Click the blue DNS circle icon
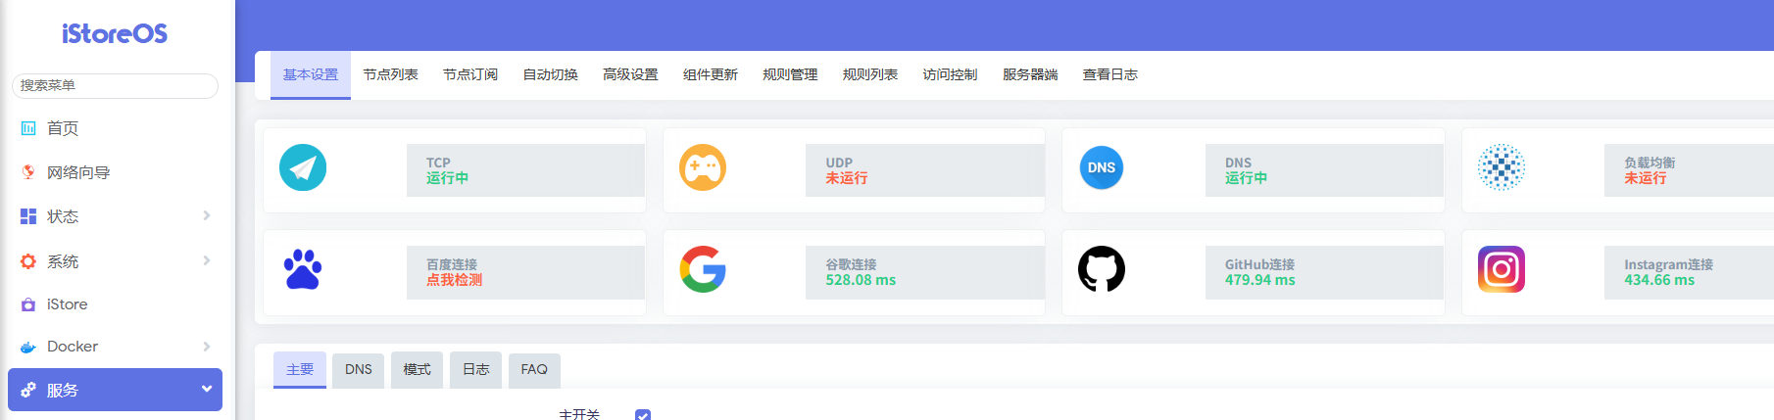The image size is (1774, 420). (x=1102, y=167)
